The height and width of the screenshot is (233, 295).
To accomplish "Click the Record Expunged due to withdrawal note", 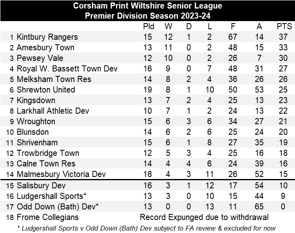I will tap(204, 217).
